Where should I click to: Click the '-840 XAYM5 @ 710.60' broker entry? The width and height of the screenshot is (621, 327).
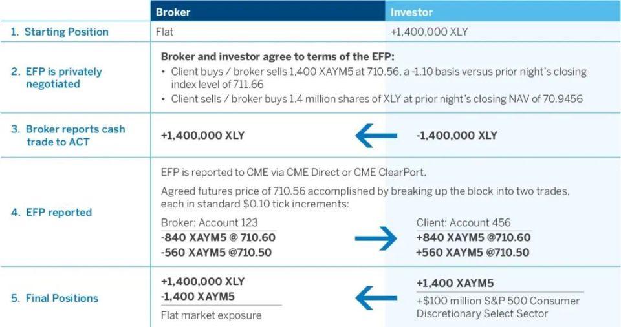[218, 238]
